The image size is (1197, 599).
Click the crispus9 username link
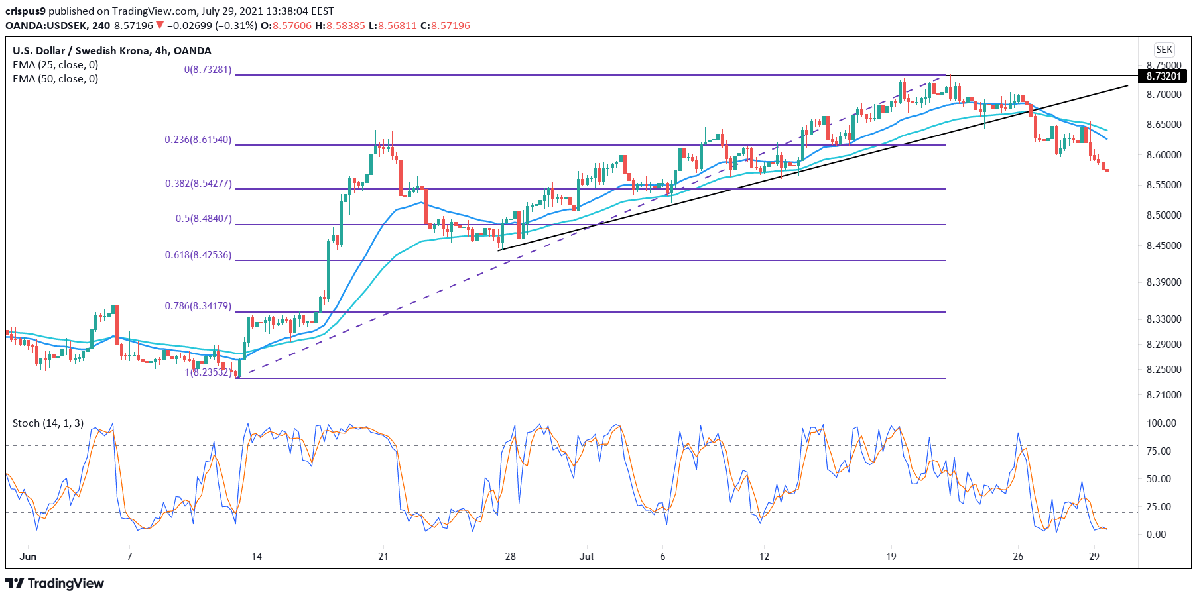click(x=25, y=10)
